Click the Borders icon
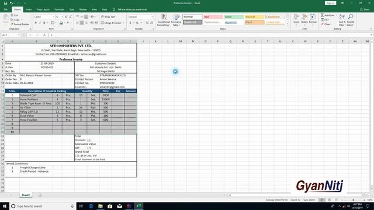The image size is (374, 210). [x=53, y=23]
